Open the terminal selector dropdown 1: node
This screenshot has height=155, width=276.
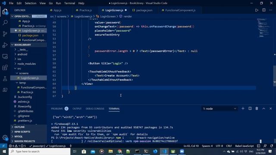click(220, 108)
